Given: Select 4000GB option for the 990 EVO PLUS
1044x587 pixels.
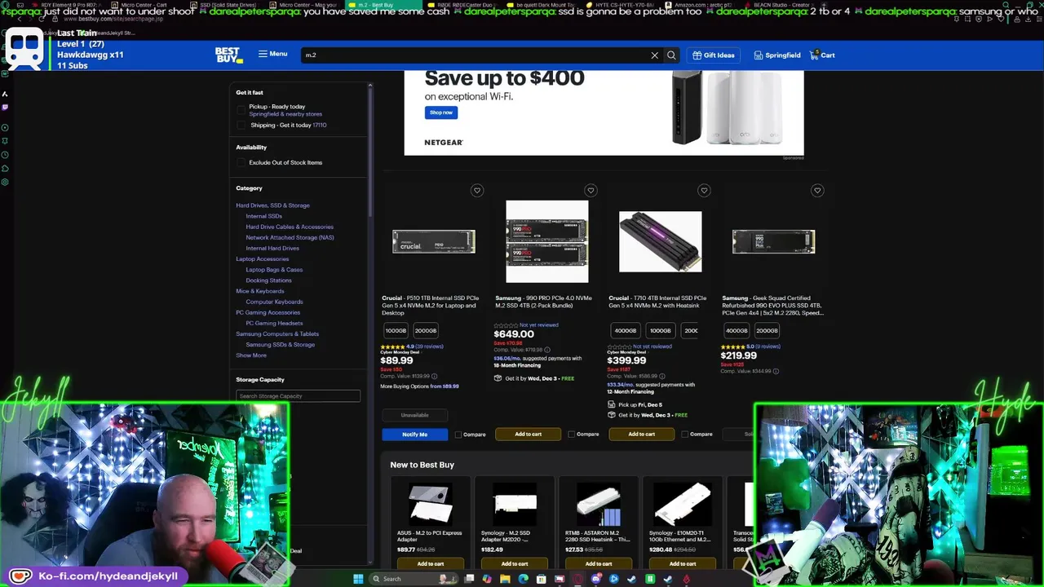Looking at the screenshot, I should coord(737,330).
